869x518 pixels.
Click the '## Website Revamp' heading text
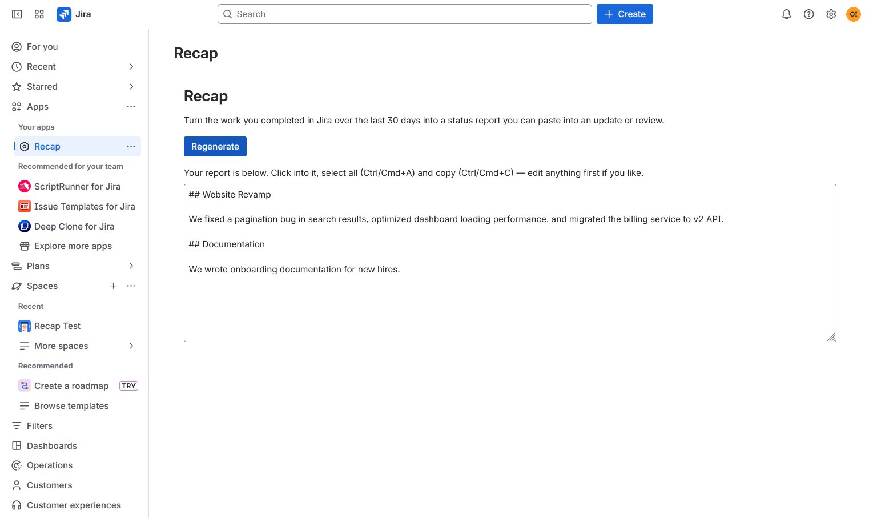pyautogui.click(x=230, y=195)
